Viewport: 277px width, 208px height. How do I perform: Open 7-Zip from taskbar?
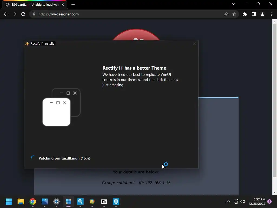(104, 201)
